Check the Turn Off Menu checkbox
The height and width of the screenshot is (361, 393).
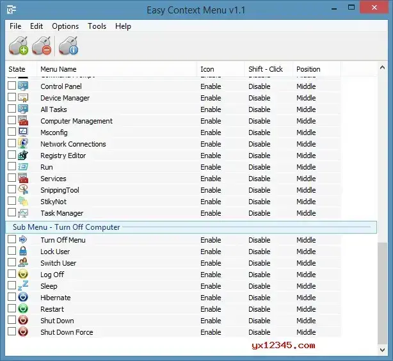pyautogui.click(x=12, y=239)
